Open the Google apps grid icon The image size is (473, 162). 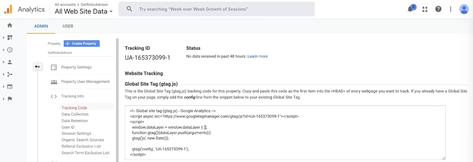point(425,9)
